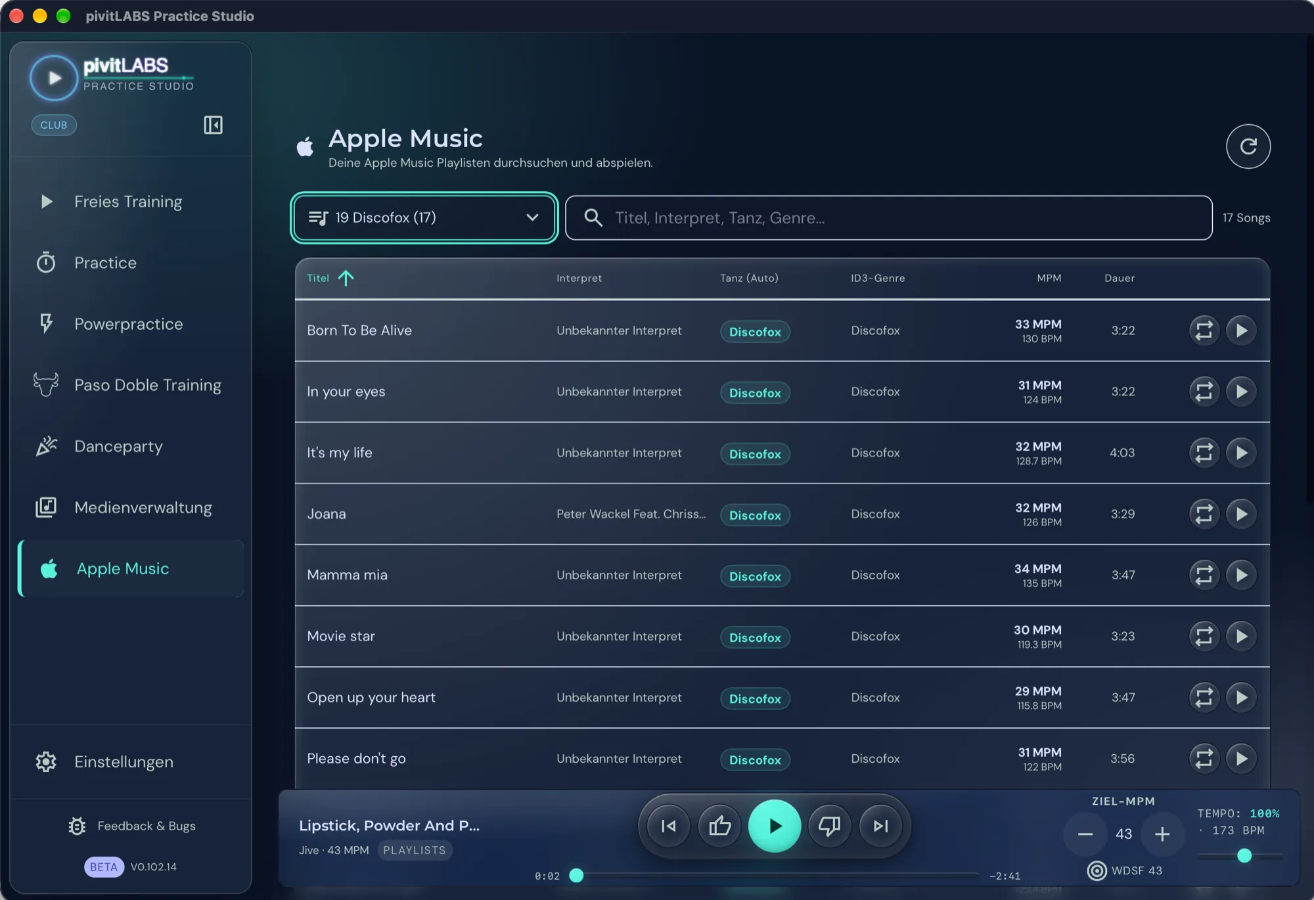Toggle loop for It's my life
1314x900 pixels.
[1204, 453]
